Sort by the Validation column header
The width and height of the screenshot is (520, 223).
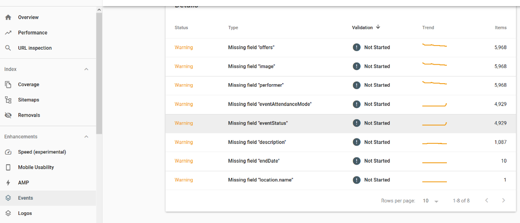[x=362, y=27]
